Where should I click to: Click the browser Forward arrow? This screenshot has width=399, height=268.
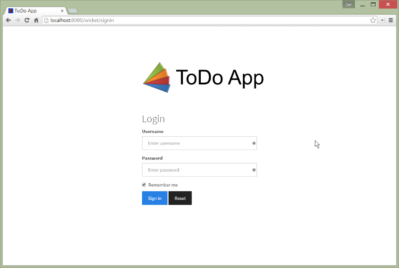click(x=17, y=20)
